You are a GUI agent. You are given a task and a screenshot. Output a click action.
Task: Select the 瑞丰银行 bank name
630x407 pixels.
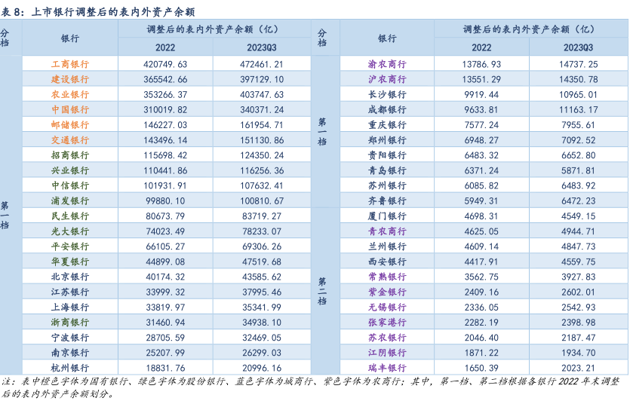click(386, 368)
